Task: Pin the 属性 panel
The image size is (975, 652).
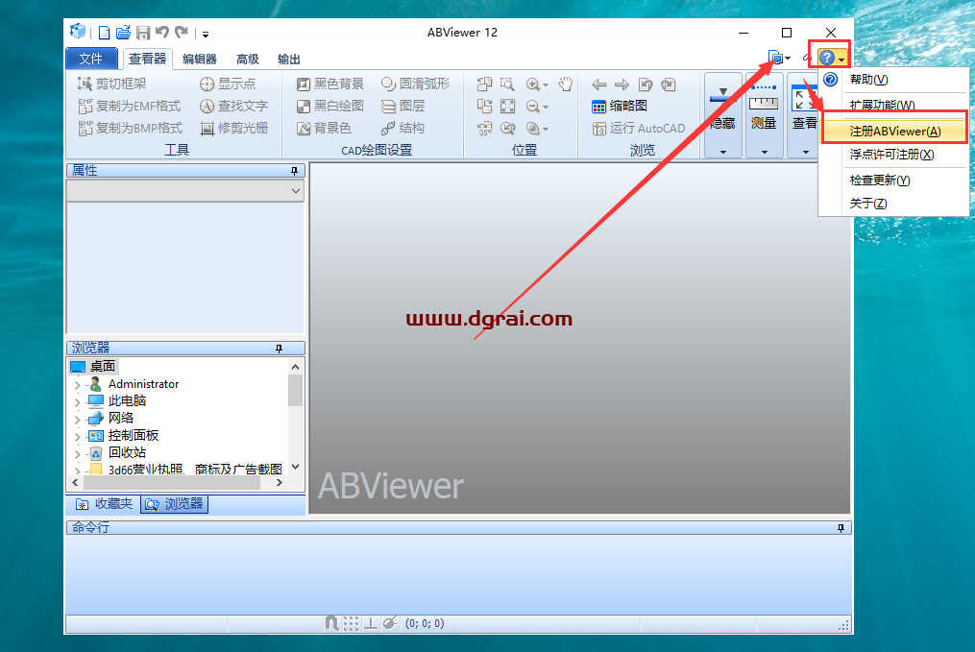Action: [294, 170]
